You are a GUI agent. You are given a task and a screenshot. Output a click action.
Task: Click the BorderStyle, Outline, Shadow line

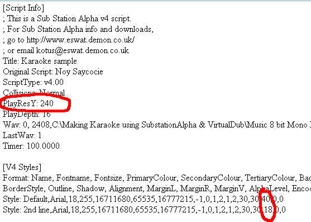point(157,188)
